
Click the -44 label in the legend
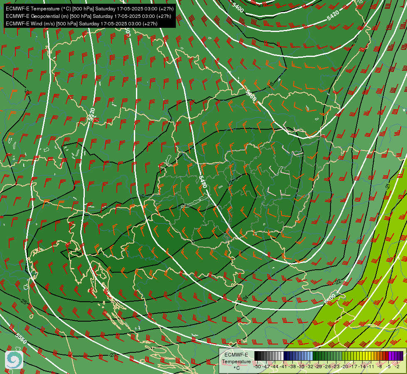275,367
